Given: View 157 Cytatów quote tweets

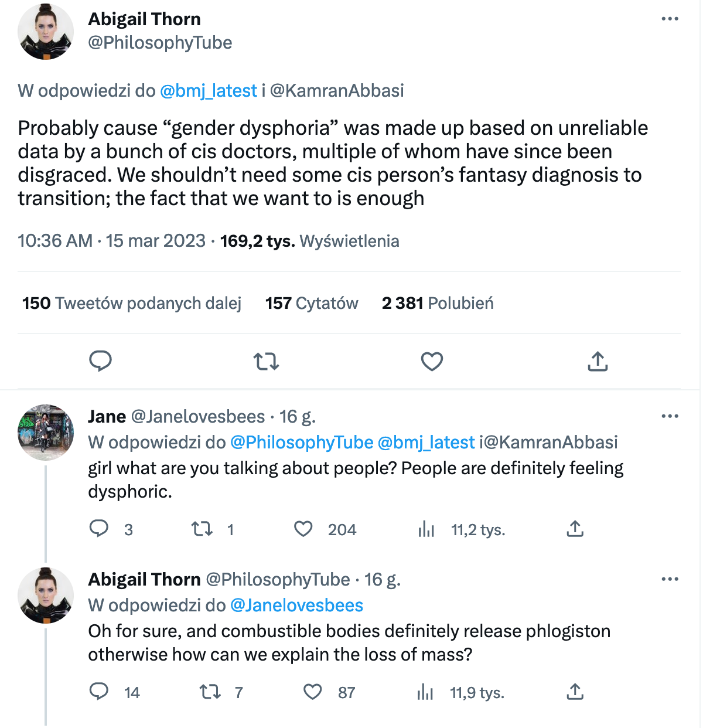Looking at the screenshot, I should pyautogui.click(x=312, y=303).
